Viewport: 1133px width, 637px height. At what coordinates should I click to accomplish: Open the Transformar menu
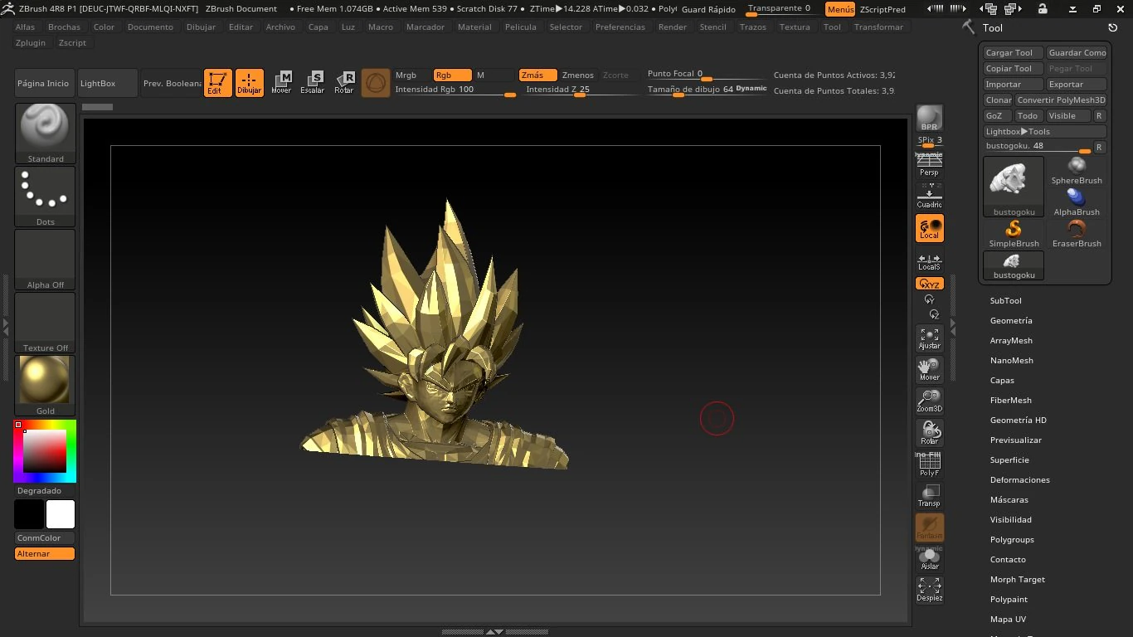(878, 27)
